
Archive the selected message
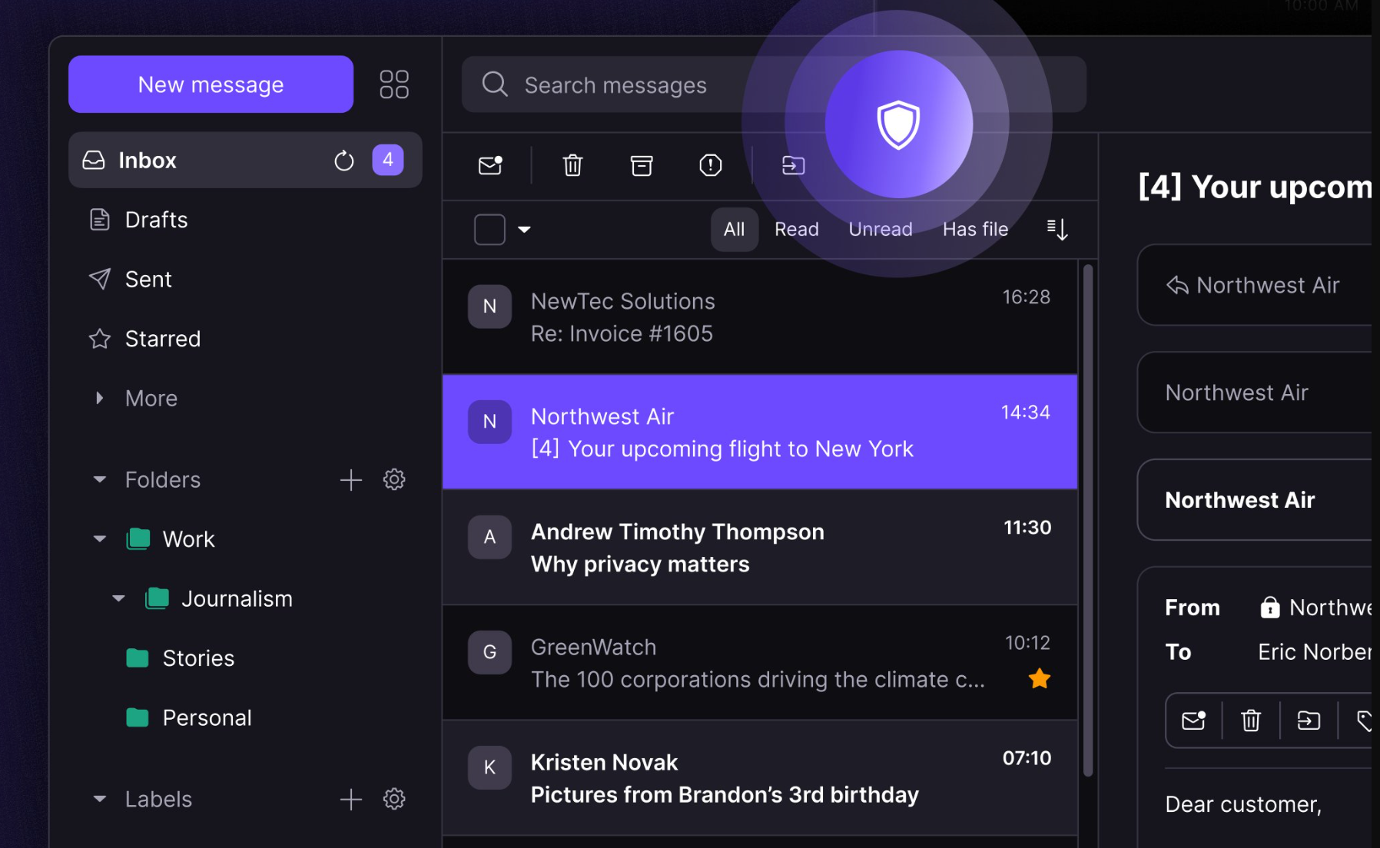coord(642,165)
